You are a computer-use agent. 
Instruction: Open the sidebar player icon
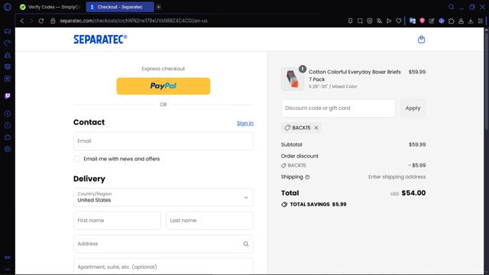pos(8,114)
